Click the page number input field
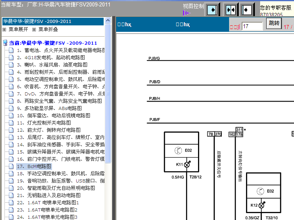The height and width of the screenshot is (220, 294). (252, 26)
